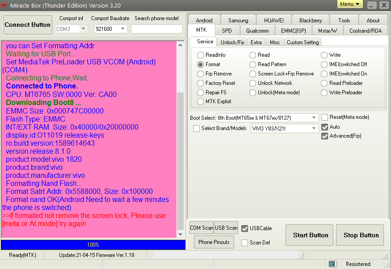Open Phone Pinouts

[214, 242]
